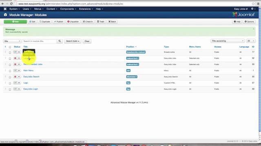Open the Components menu

pos(68,9)
